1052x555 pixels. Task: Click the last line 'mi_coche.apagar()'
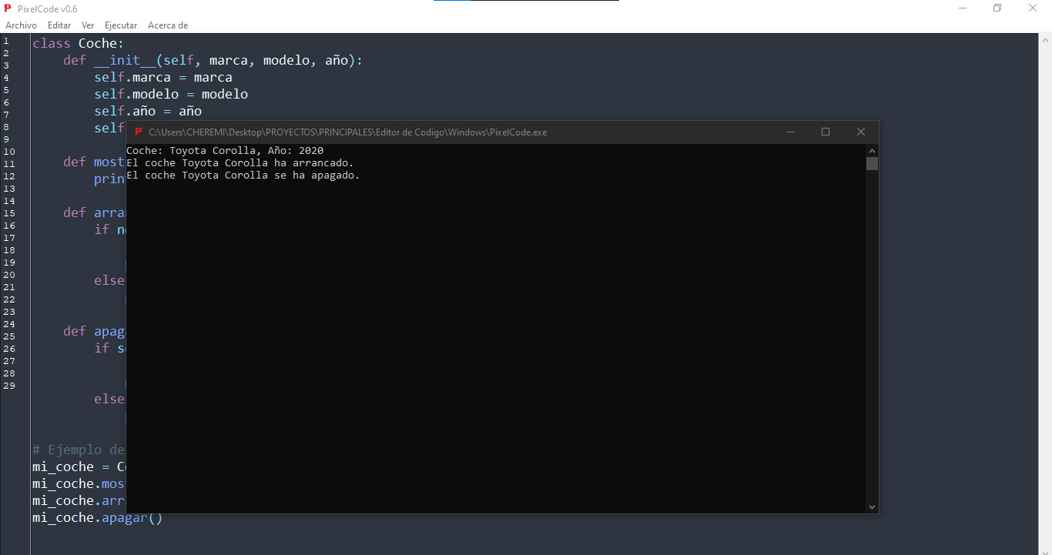pyautogui.click(x=98, y=518)
